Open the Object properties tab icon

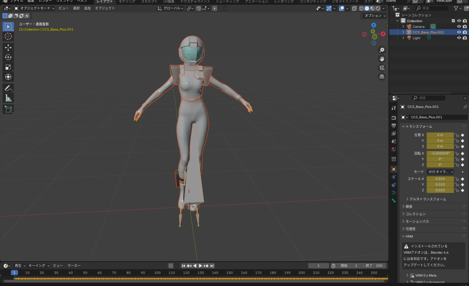coord(394,169)
